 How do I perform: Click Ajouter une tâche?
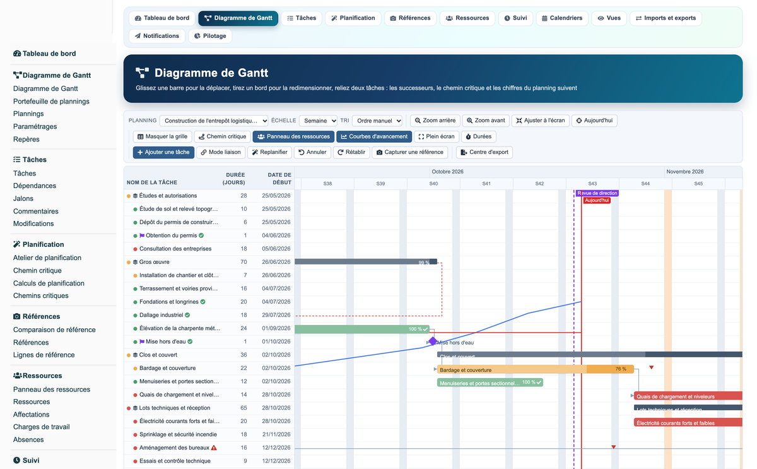pos(163,152)
